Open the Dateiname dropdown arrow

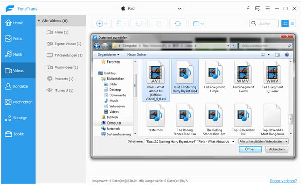(233, 142)
